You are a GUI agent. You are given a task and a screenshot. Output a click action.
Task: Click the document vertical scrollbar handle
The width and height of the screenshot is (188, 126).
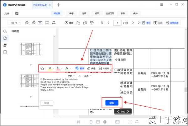(x=186, y=90)
